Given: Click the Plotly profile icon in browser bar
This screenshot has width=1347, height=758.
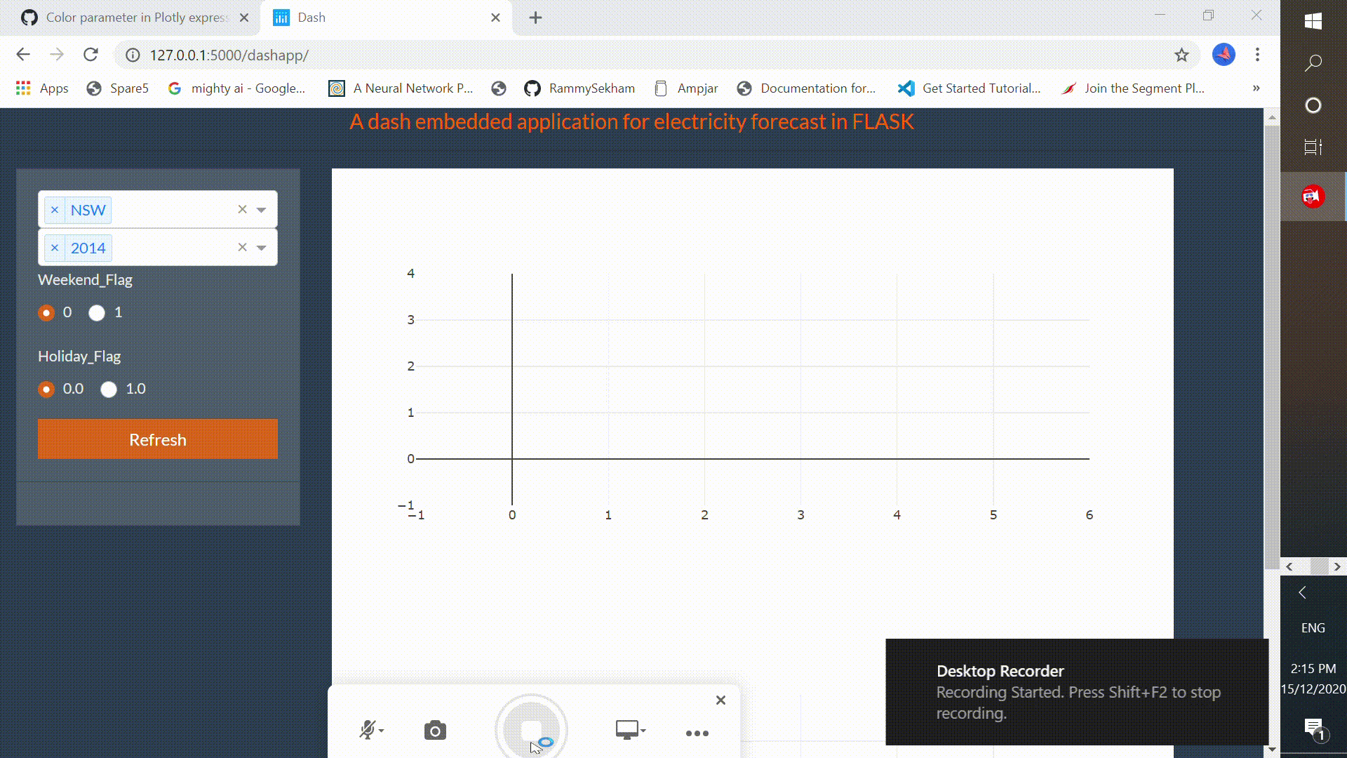Looking at the screenshot, I should coord(1224,55).
